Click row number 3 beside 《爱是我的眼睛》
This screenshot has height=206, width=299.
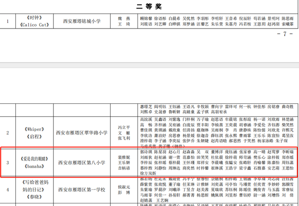(8, 163)
